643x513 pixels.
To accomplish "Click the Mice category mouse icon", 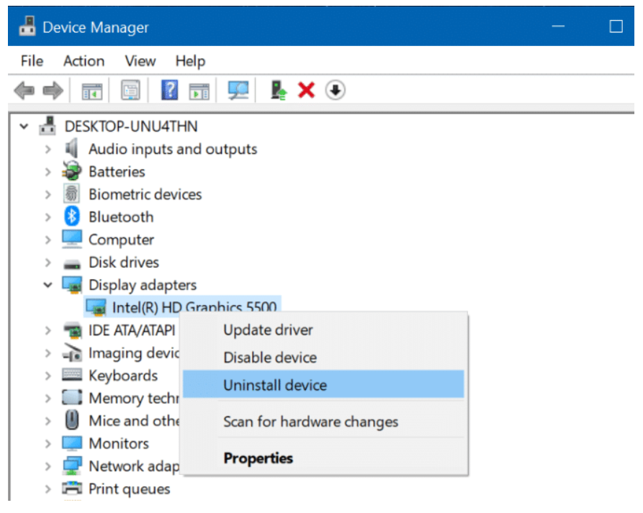I will [72, 420].
